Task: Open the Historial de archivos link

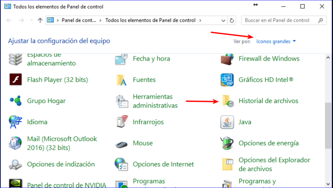Action: (268, 101)
